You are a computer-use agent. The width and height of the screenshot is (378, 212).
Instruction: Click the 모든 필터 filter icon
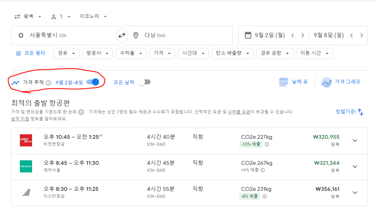pyautogui.click(x=19, y=53)
